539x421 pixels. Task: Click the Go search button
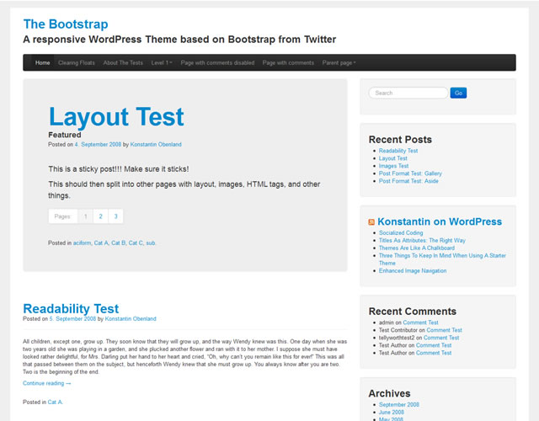click(x=458, y=93)
